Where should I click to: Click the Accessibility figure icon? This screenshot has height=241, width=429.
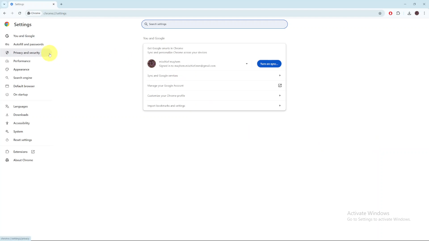(x=7, y=123)
